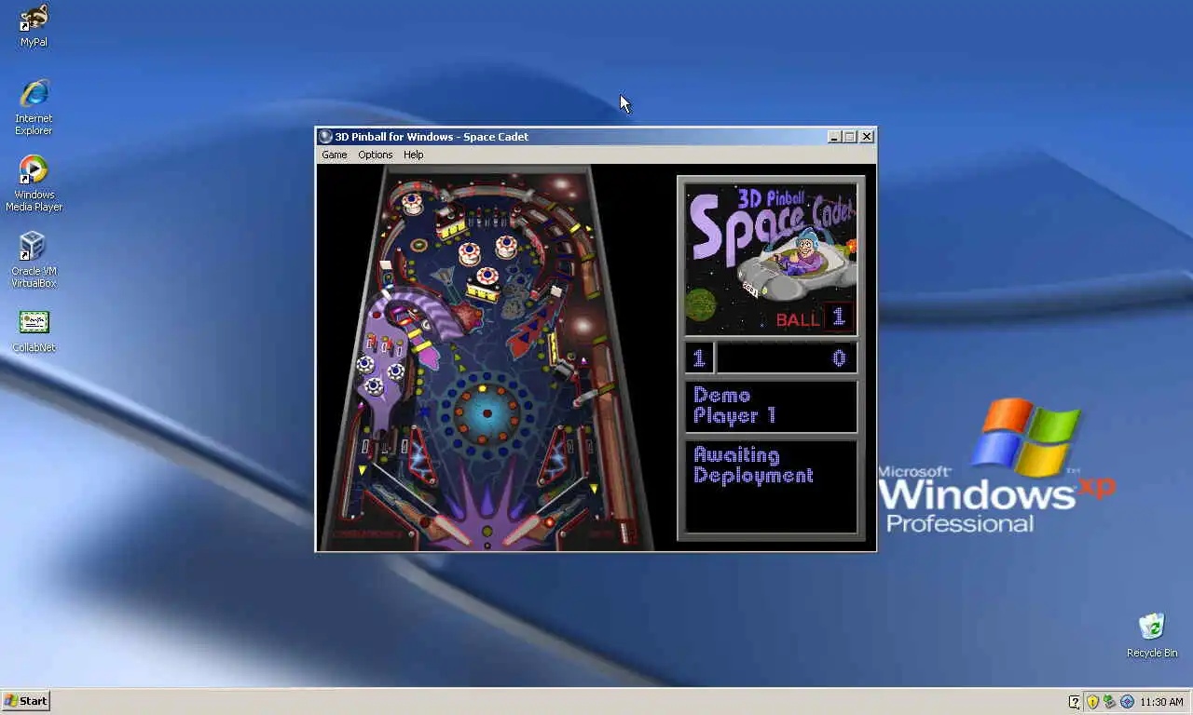Open the Windows Start menu
The height and width of the screenshot is (715, 1193).
pos(25,701)
